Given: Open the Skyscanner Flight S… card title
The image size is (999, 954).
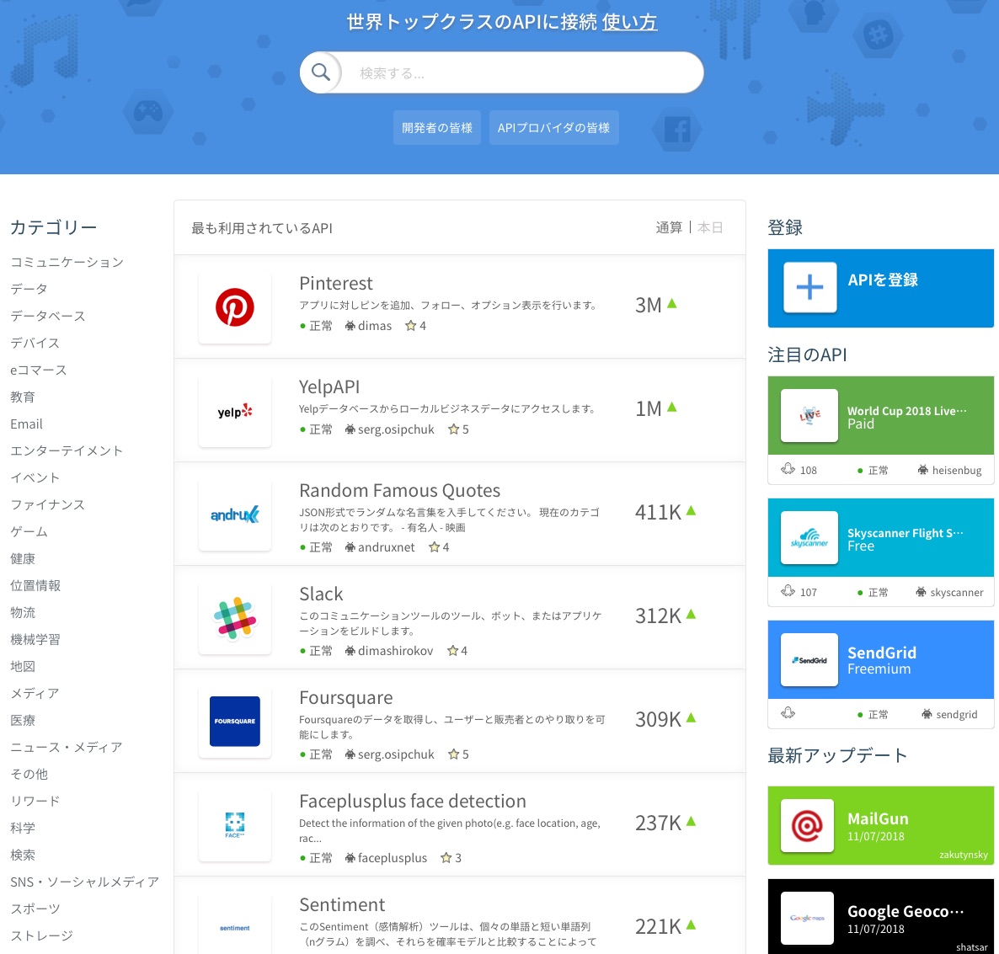Looking at the screenshot, I should (905, 533).
